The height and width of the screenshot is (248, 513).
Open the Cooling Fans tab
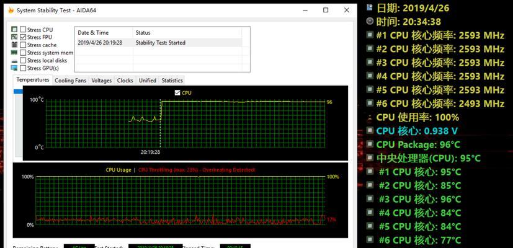(70, 80)
